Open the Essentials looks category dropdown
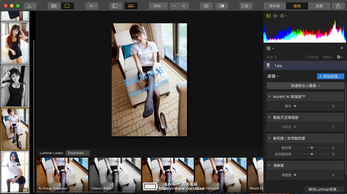The height and width of the screenshot is (194, 347). coord(78,153)
